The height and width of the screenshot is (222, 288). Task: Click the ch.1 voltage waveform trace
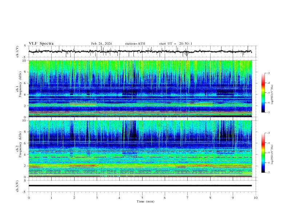(x=140, y=52)
